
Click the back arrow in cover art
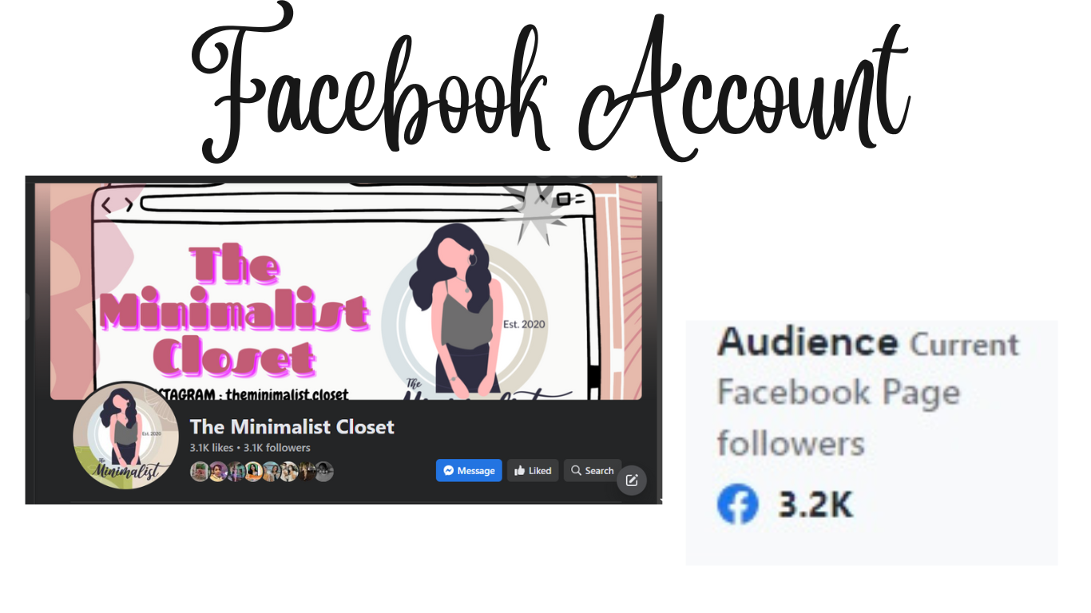click(x=107, y=206)
